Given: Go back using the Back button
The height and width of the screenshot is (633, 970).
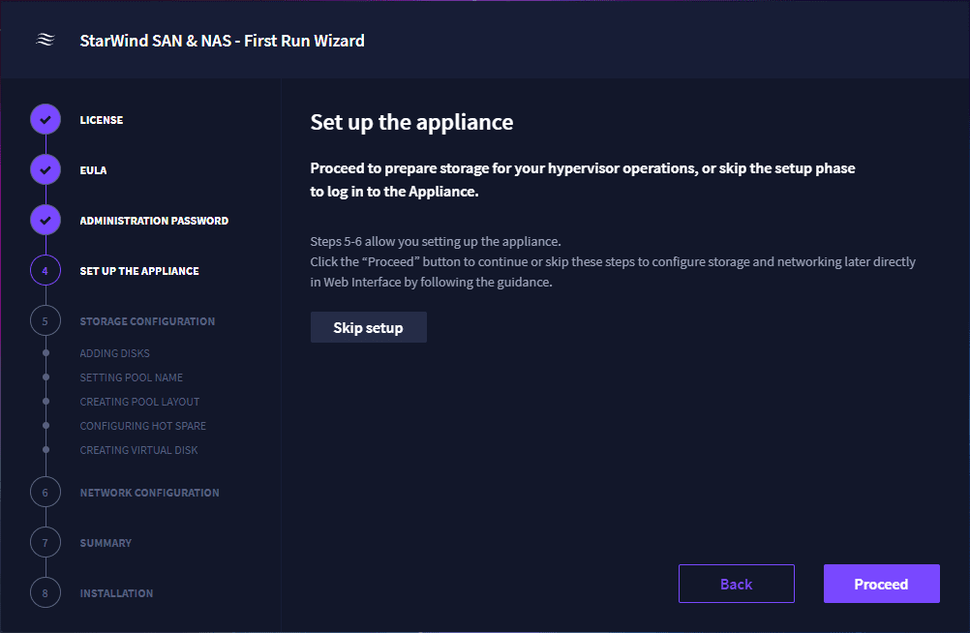Looking at the screenshot, I should pyautogui.click(x=736, y=584).
